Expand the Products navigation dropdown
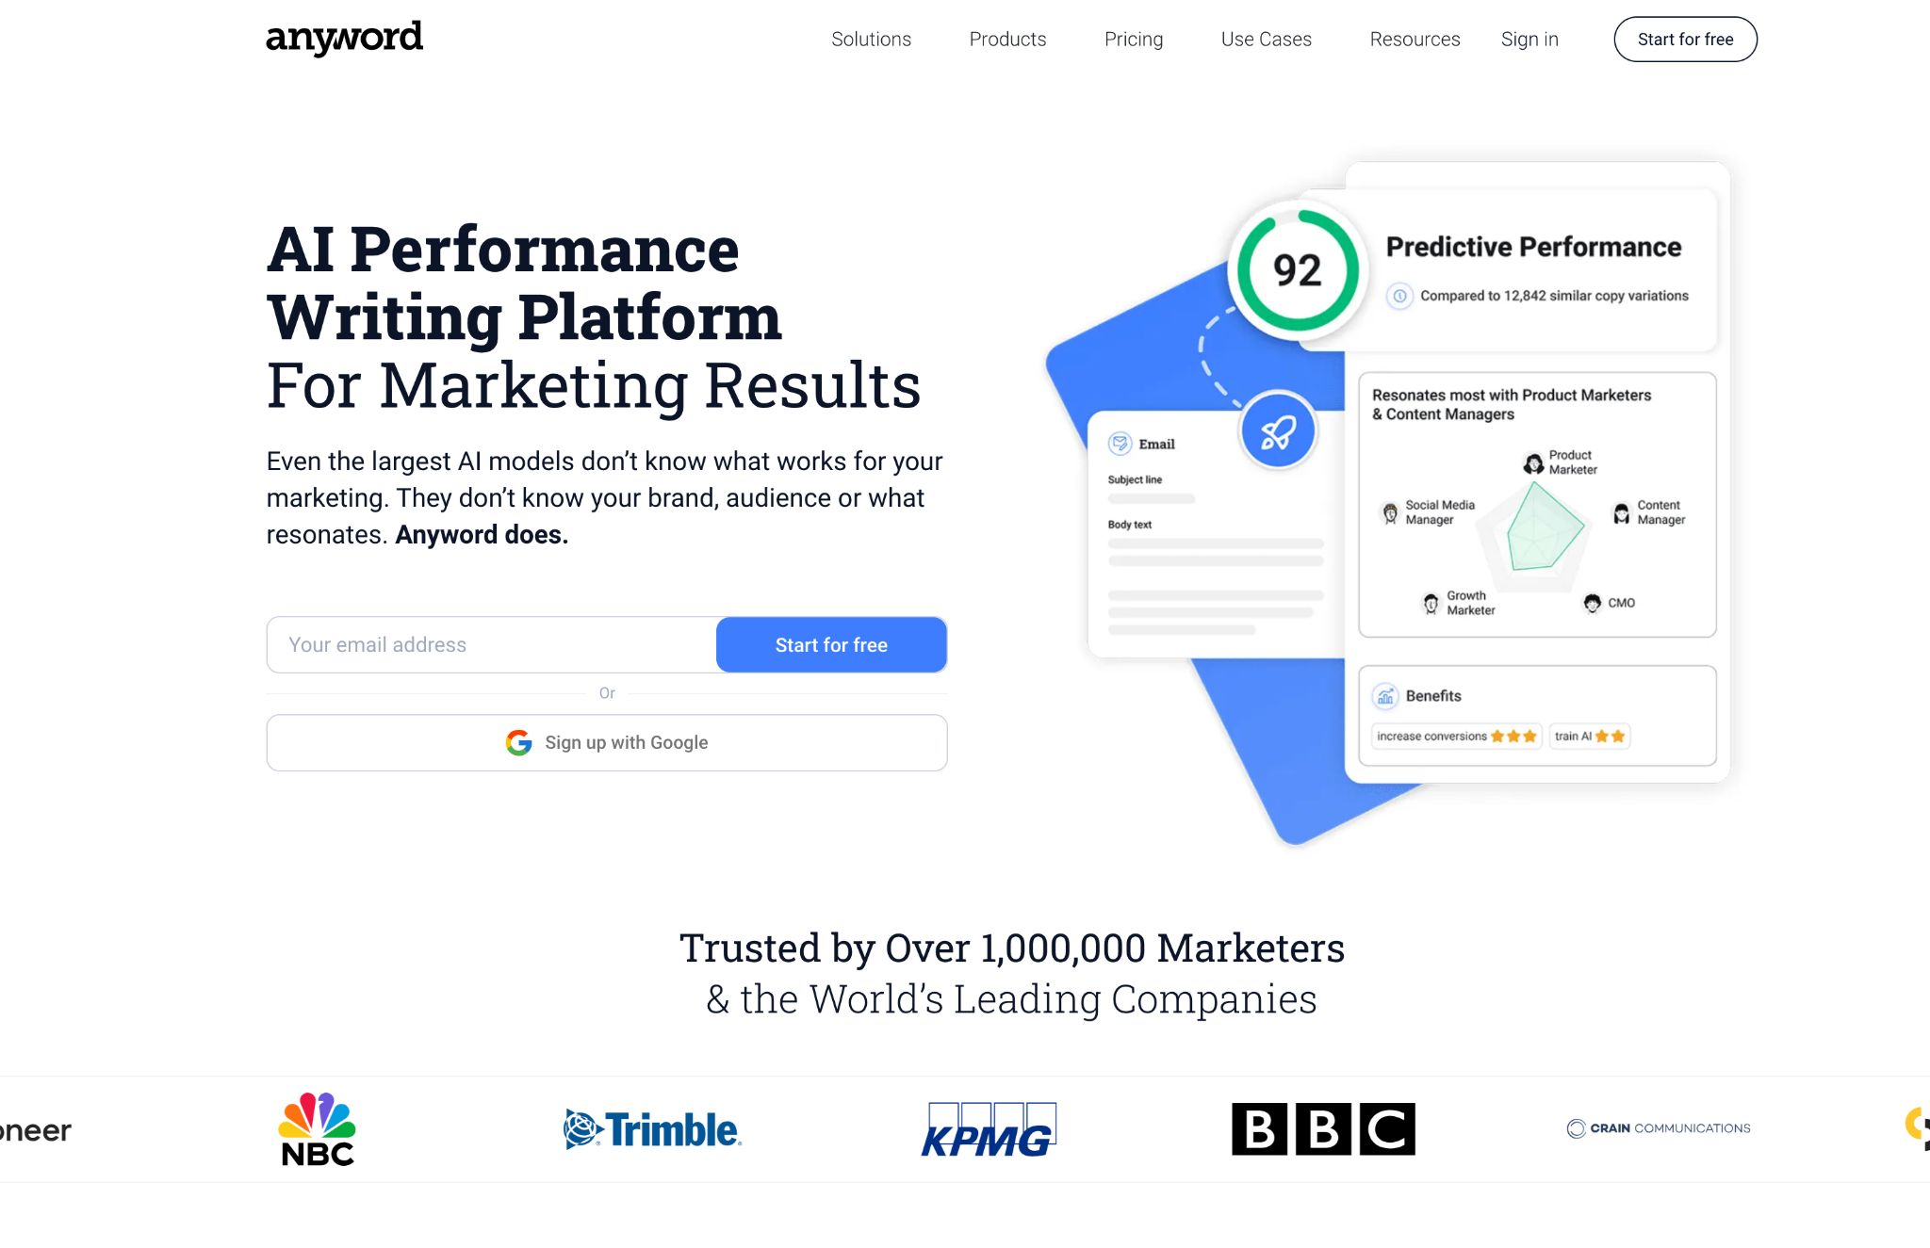 [1007, 40]
